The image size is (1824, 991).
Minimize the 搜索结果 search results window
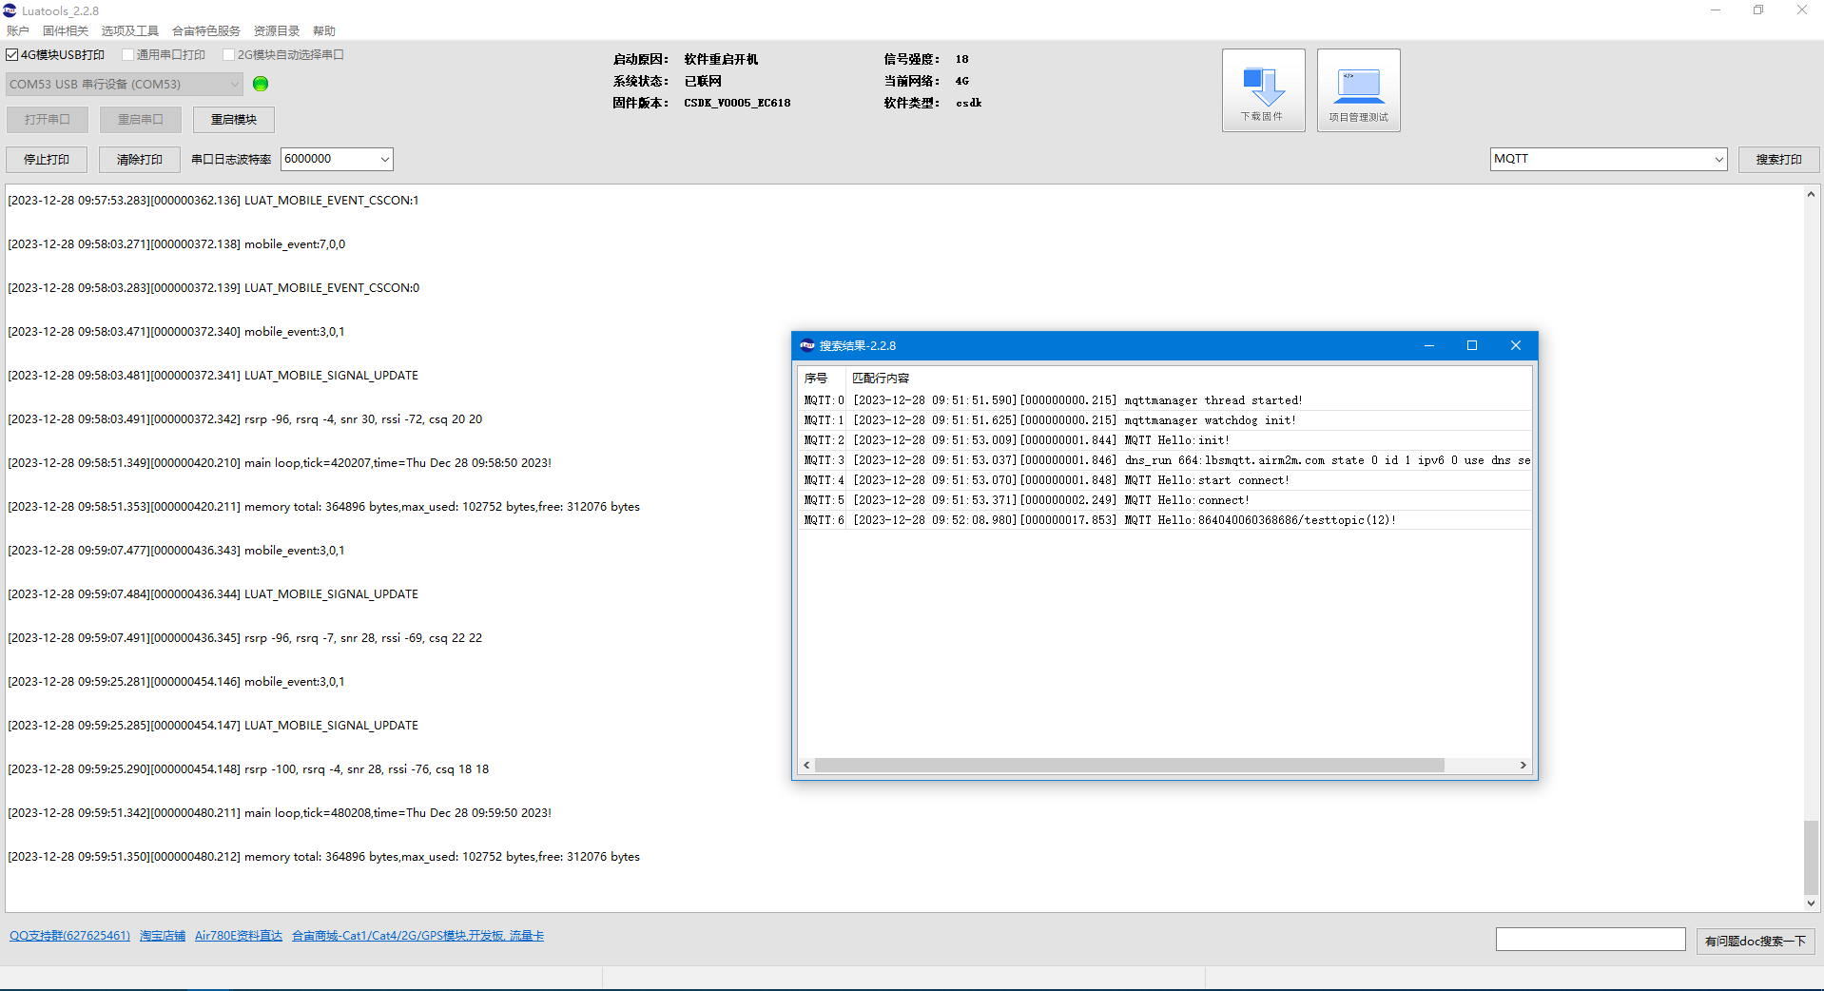pos(1428,345)
